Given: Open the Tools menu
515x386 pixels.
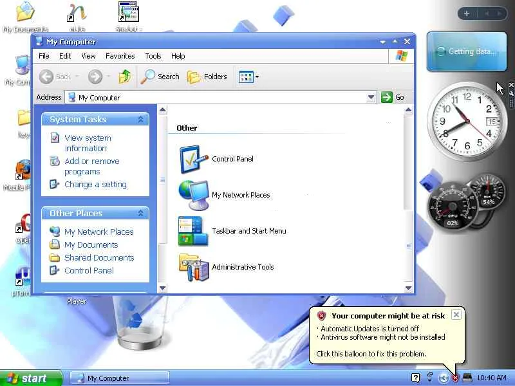Looking at the screenshot, I should [x=153, y=56].
